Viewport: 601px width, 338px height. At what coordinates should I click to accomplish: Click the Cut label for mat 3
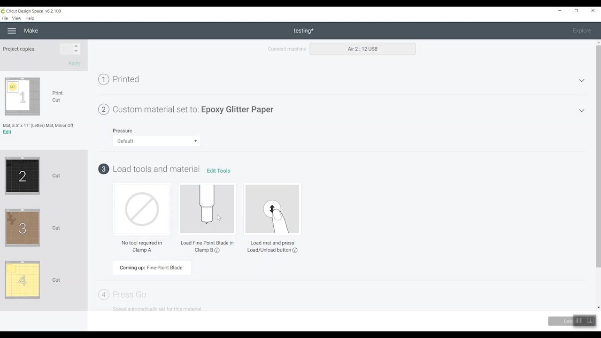pyautogui.click(x=56, y=228)
